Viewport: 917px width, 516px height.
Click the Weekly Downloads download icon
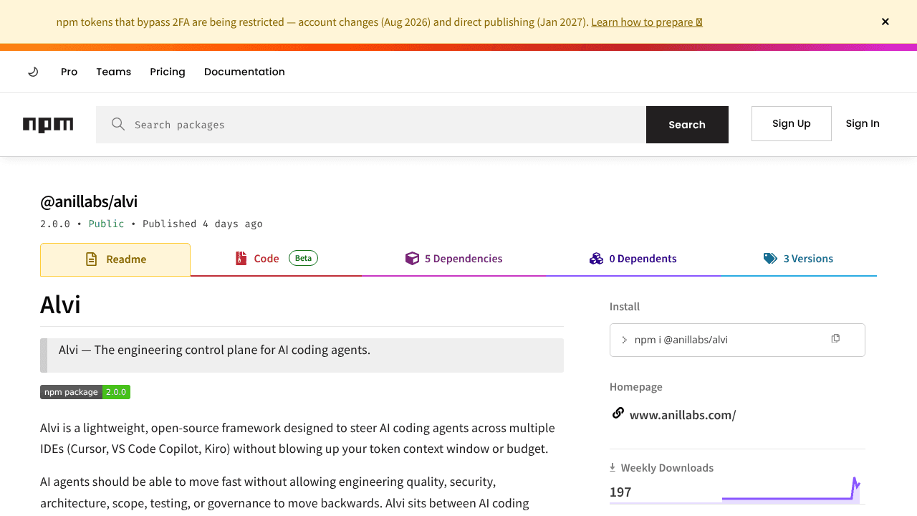click(613, 467)
